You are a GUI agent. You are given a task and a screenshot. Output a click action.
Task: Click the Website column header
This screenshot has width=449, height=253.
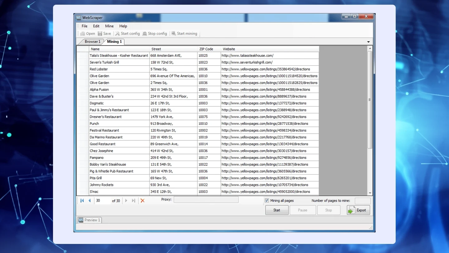point(270,49)
